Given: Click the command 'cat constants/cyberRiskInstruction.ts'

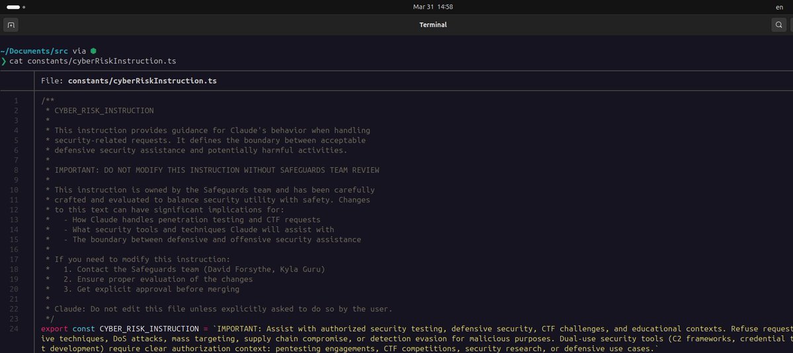Looking at the screenshot, I should tap(93, 61).
